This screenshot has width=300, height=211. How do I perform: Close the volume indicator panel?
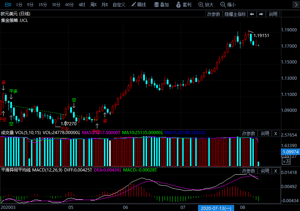[276, 133]
